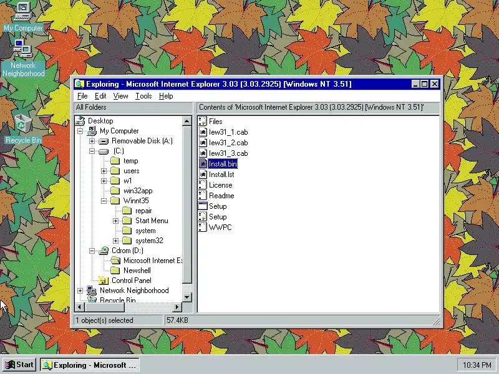Select the system folder icon in tree
This screenshot has width=499, height=374.
(x=127, y=231)
